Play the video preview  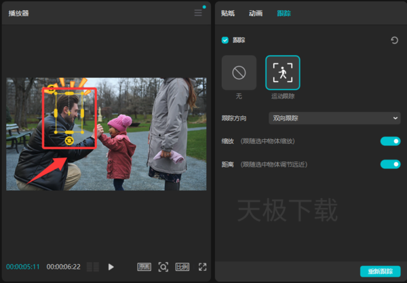(x=111, y=267)
